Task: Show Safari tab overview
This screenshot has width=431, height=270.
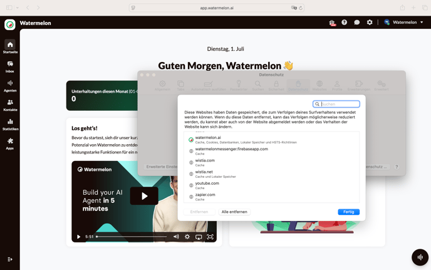Action: coord(425,8)
